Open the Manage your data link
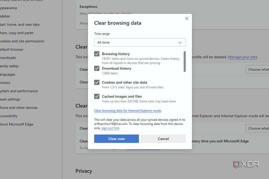269x179 pixels. [x=243, y=57]
